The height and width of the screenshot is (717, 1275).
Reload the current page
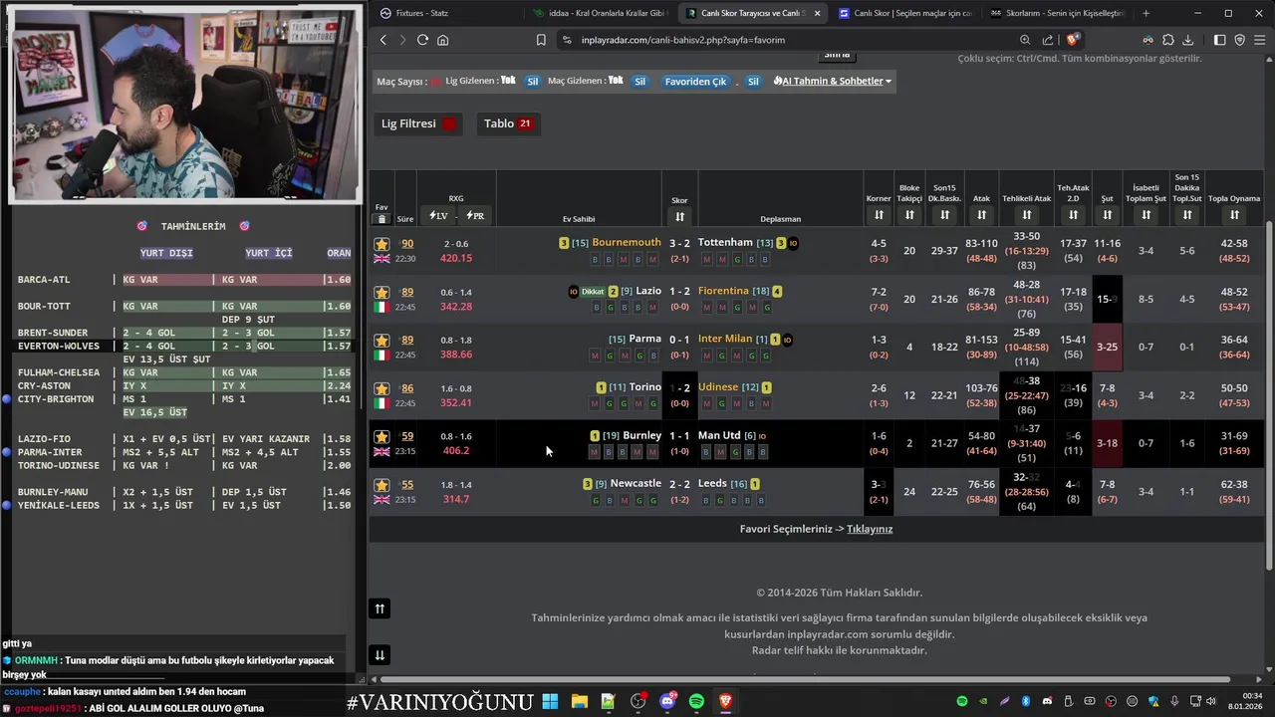pos(422,40)
